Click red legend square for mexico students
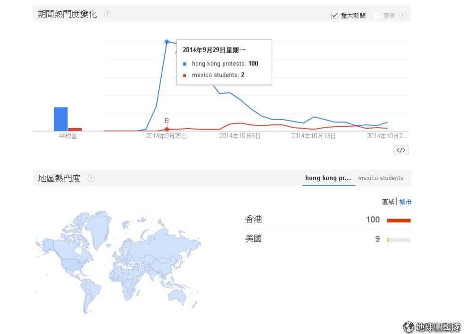This screenshot has height=334, width=467. pos(185,75)
